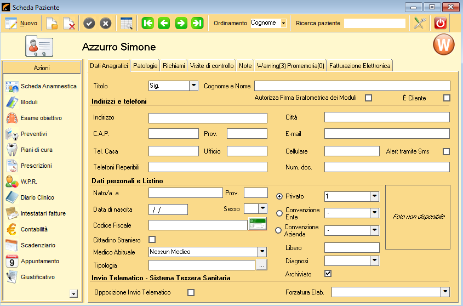463x306 pixels.
Task: Click the delete document icon with red X
Action: tap(69, 24)
